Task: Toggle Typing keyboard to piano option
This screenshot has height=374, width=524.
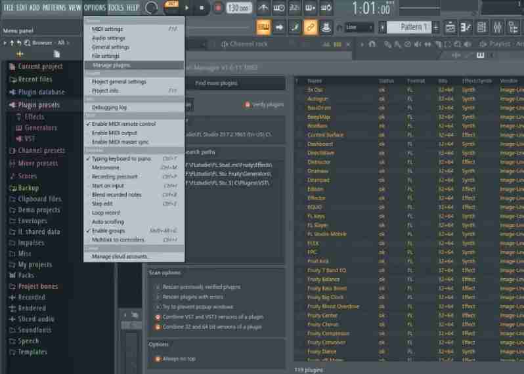Action: click(x=134, y=159)
